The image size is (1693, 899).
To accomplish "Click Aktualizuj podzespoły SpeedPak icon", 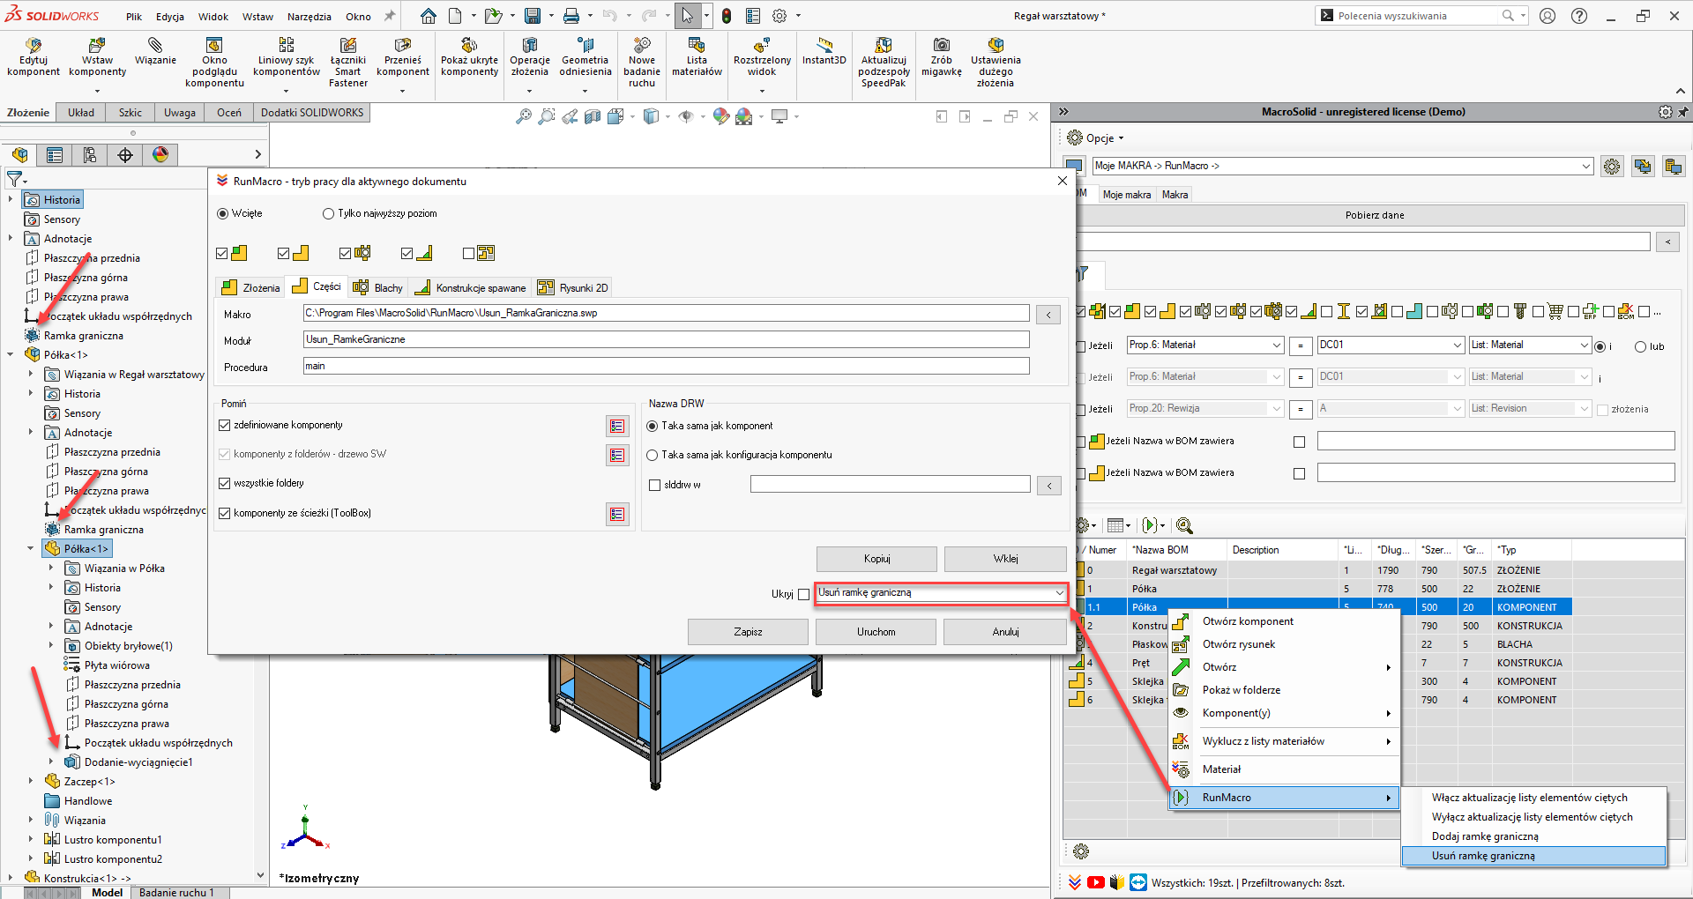I will click(x=884, y=46).
